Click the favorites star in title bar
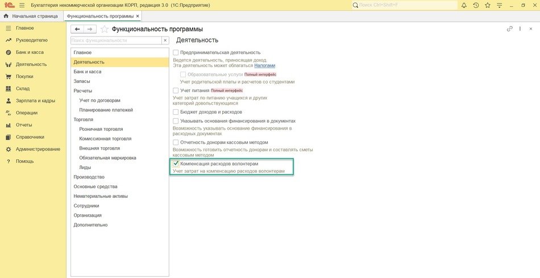This screenshot has height=278, width=540. click(x=488, y=5)
